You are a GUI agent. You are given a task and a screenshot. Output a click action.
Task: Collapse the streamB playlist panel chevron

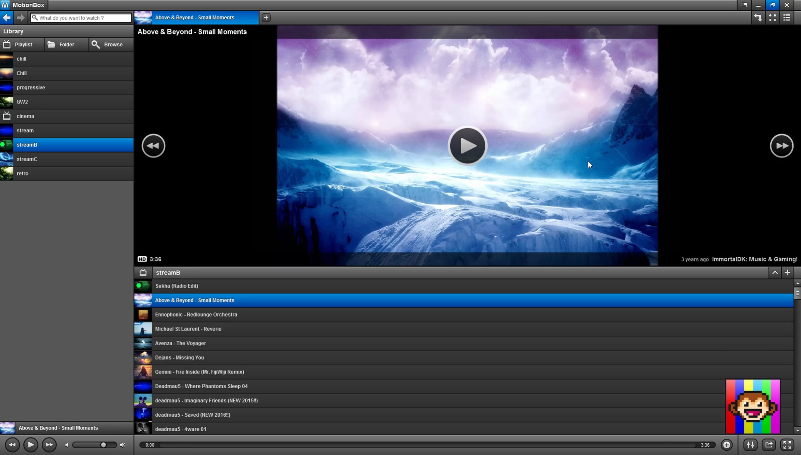click(x=775, y=272)
